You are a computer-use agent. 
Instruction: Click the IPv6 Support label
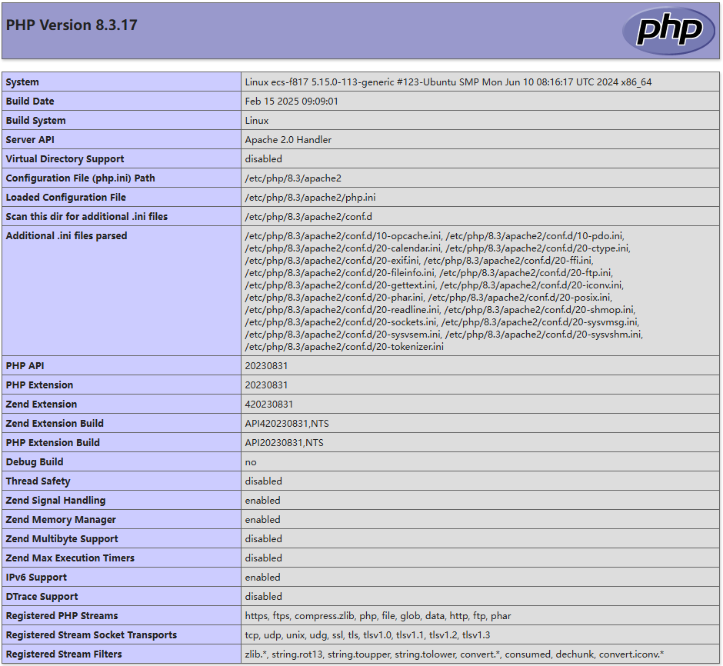pyautogui.click(x=36, y=578)
